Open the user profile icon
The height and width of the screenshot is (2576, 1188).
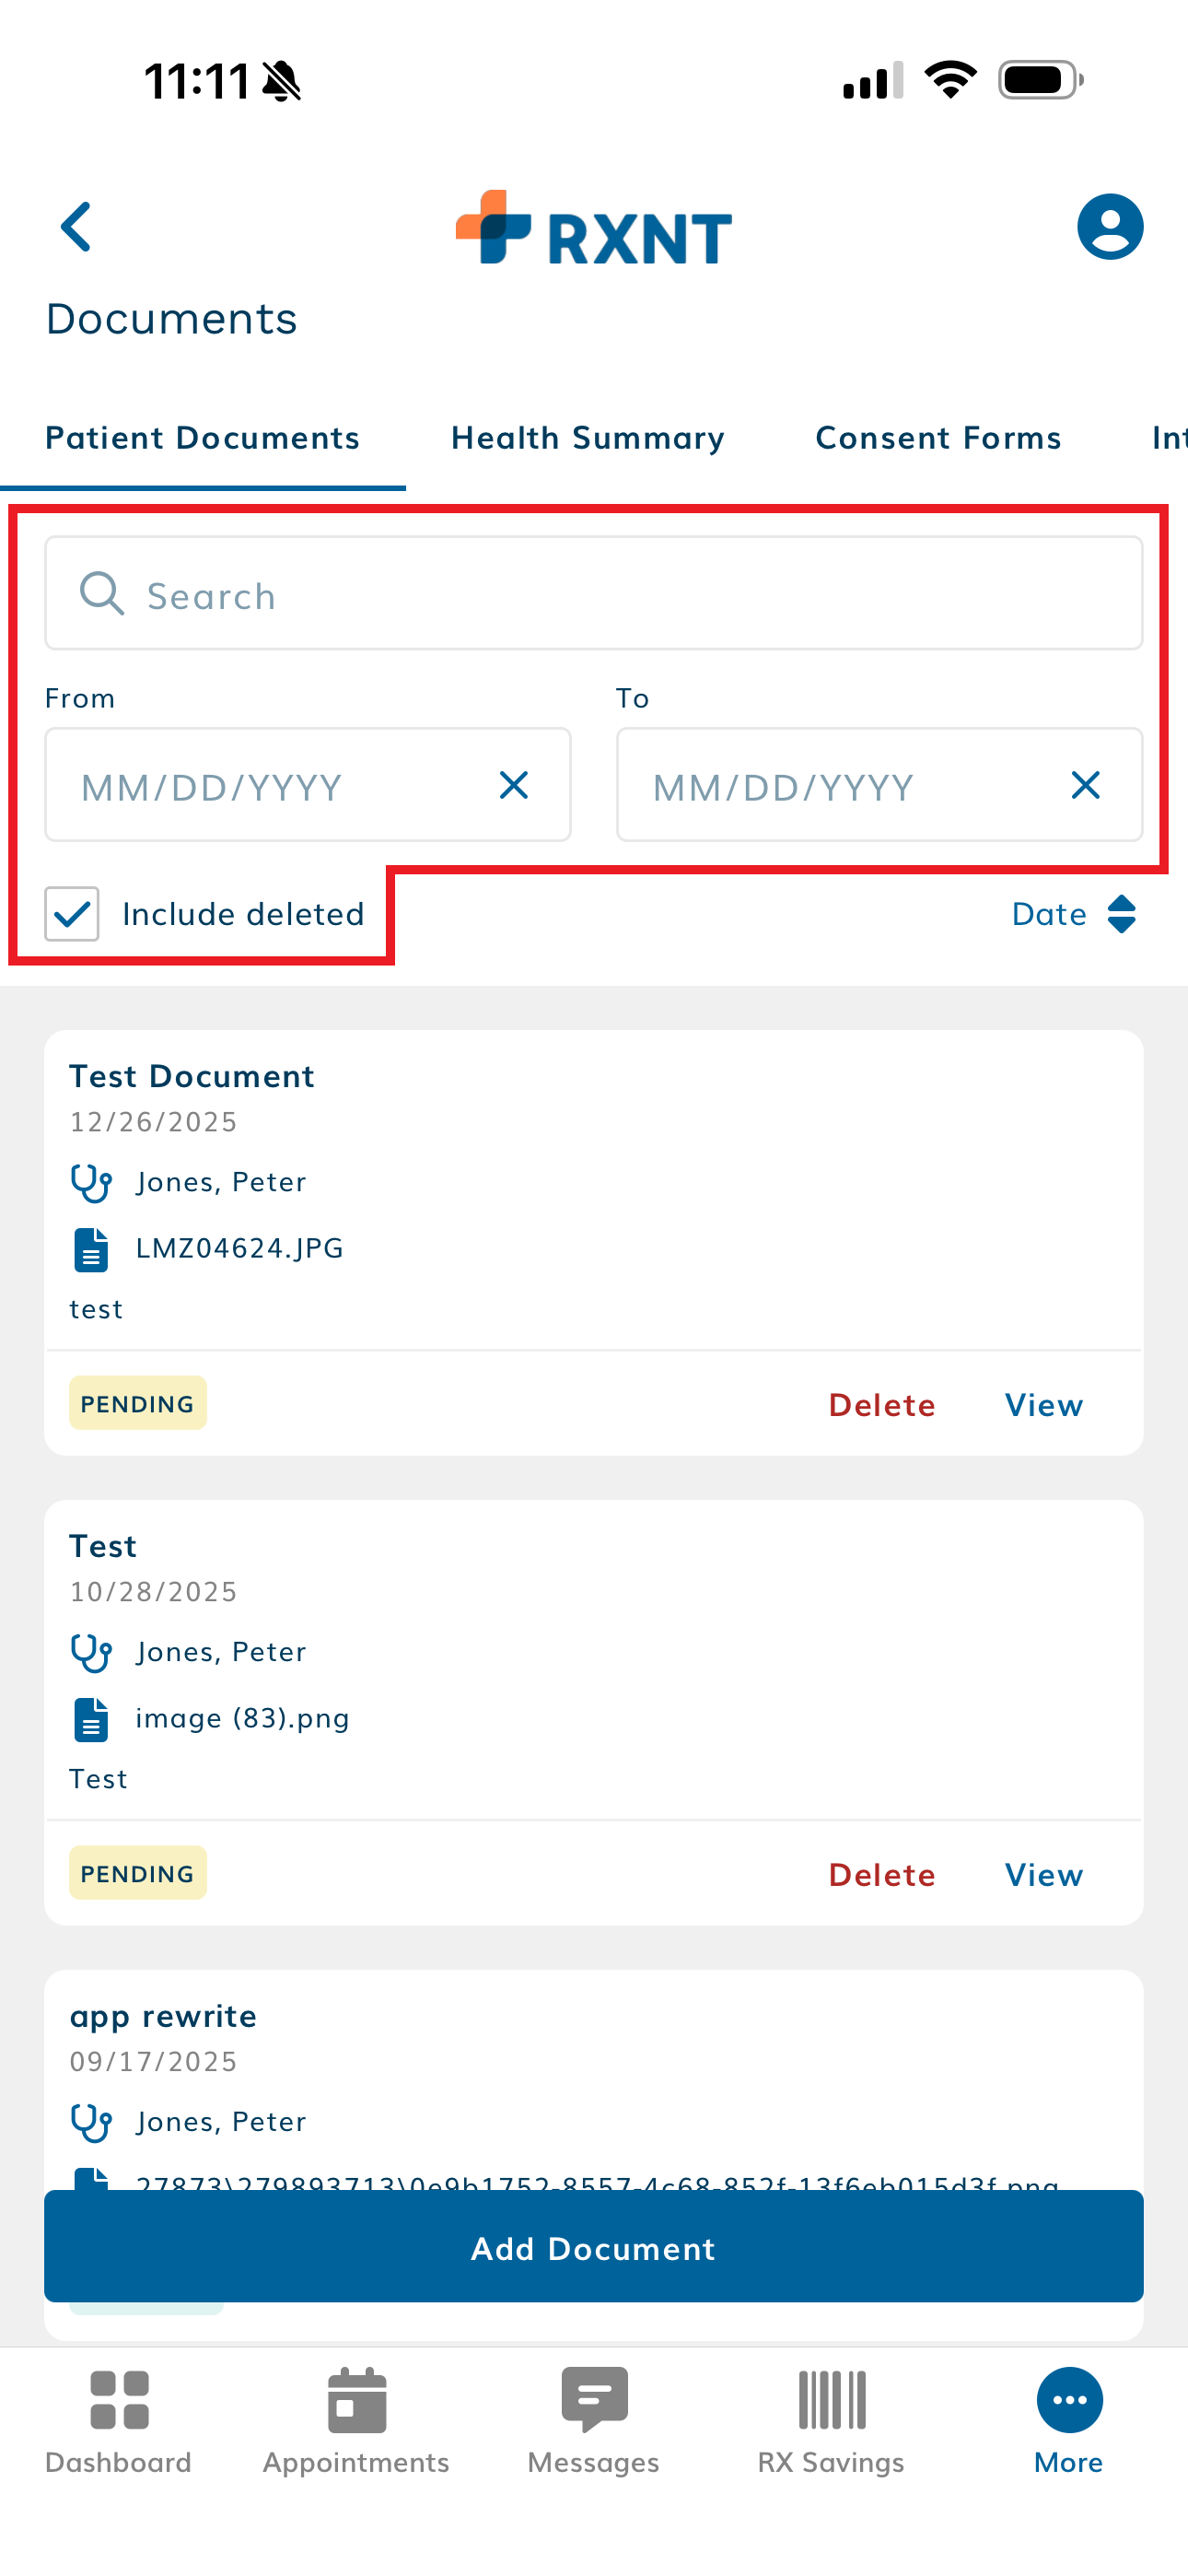click(x=1109, y=227)
